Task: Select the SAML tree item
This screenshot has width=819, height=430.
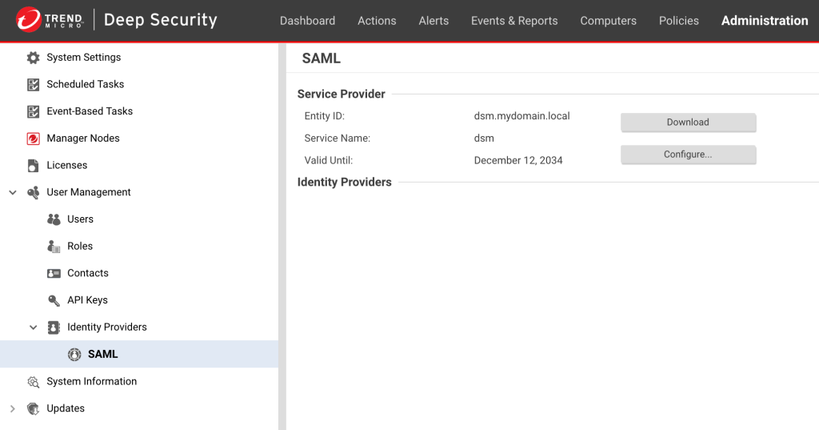Action: (139, 354)
